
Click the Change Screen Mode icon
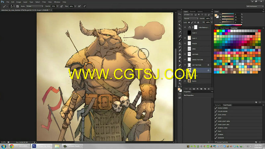[180, 98]
